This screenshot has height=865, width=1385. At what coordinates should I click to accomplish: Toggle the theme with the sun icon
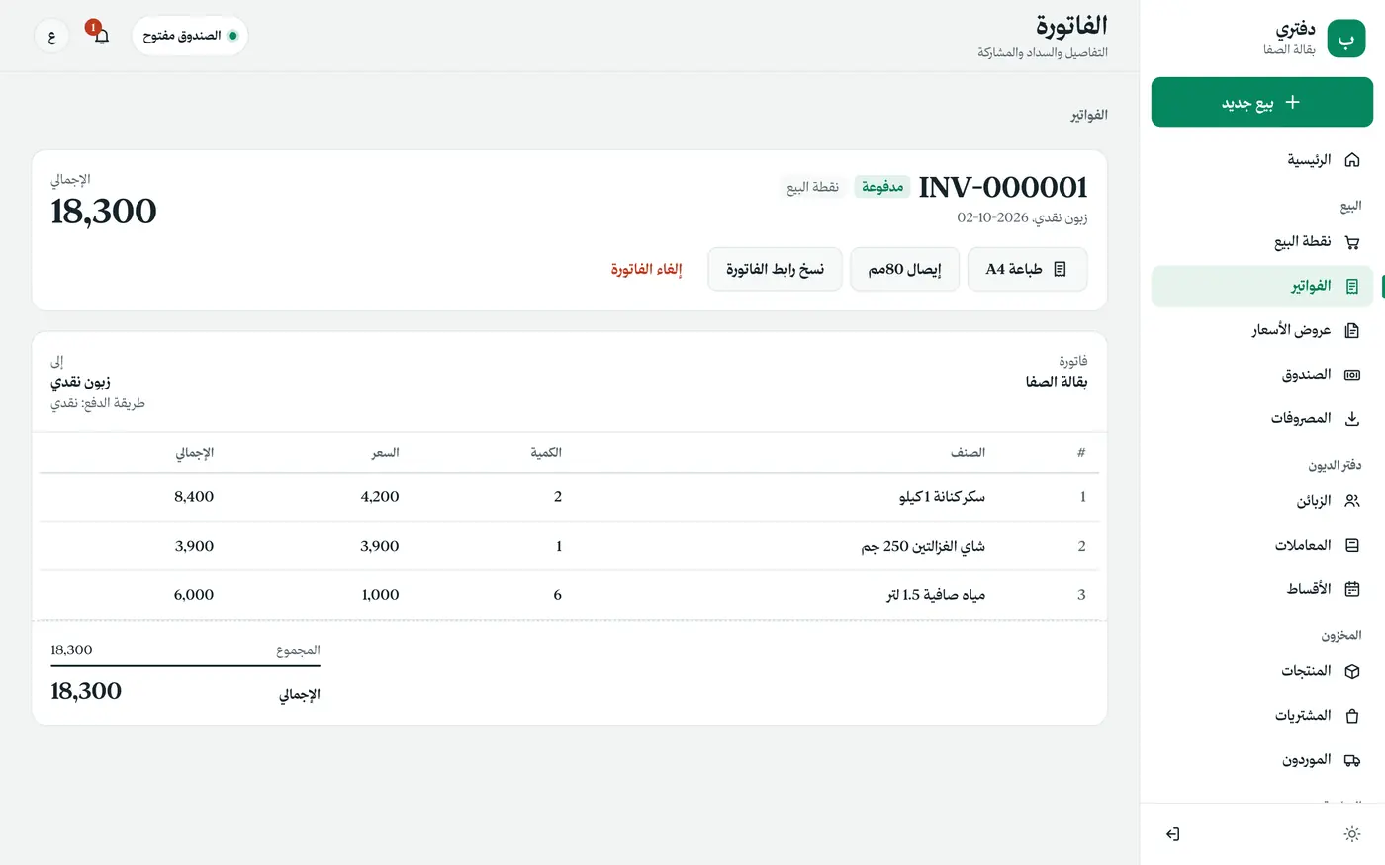click(x=1352, y=834)
